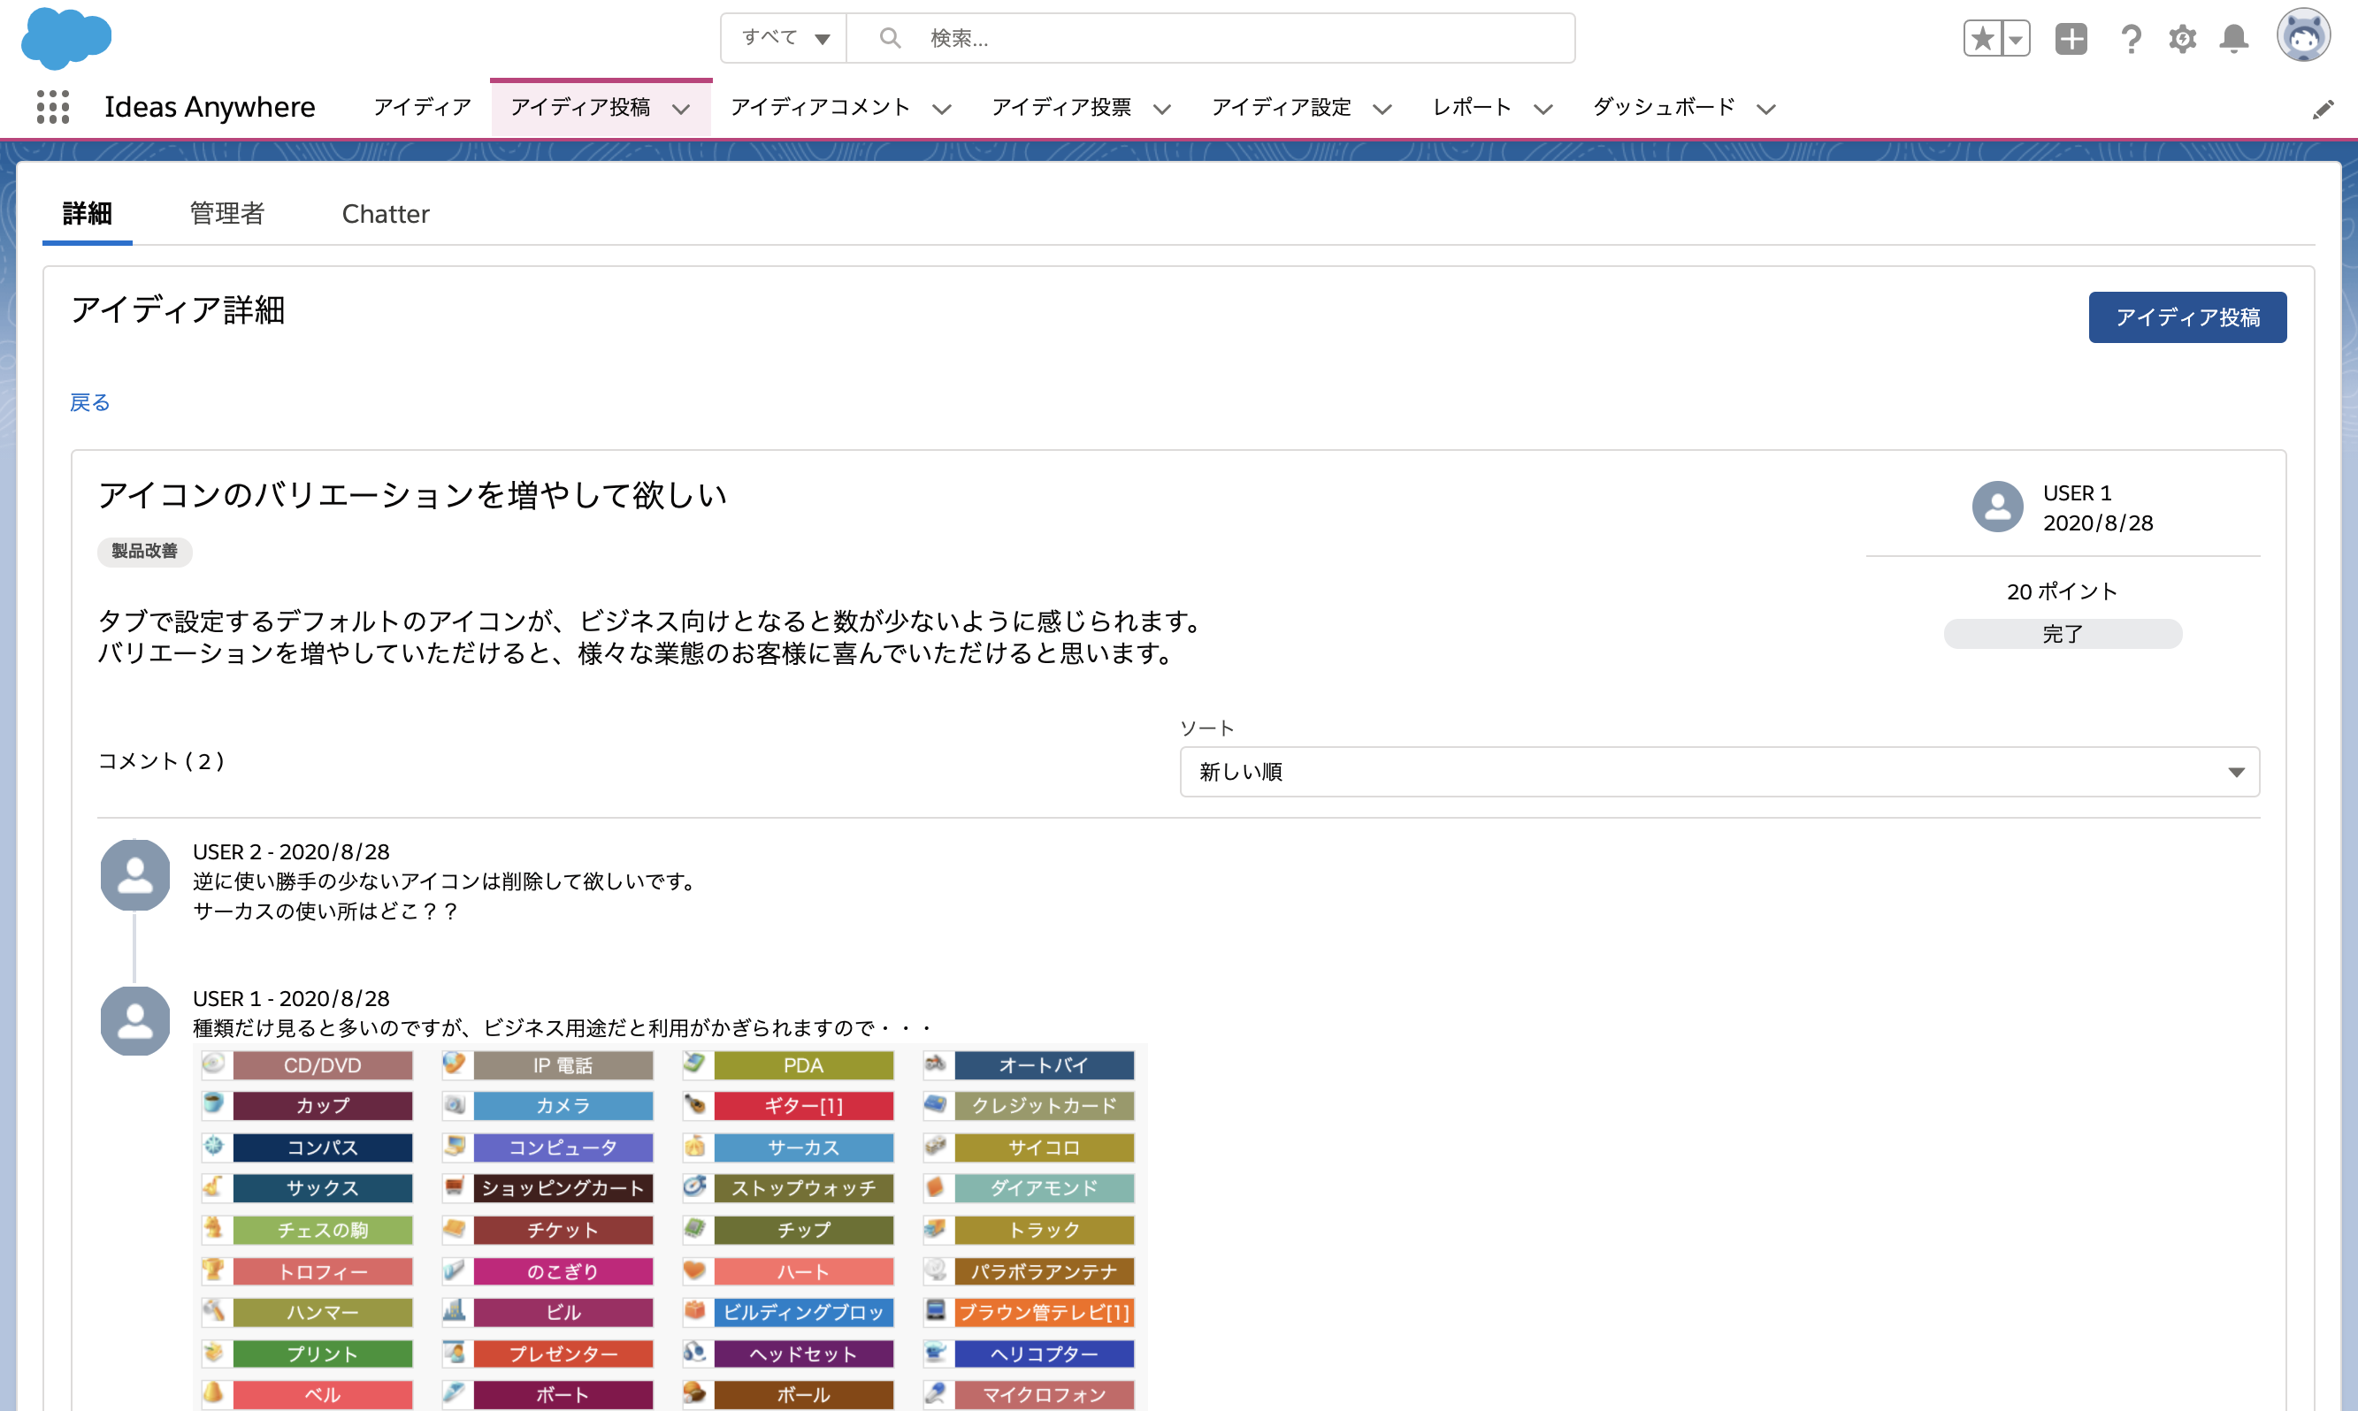Image resolution: width=2358 pixels, height=1411 pixels.
Task: Click the CD/DVD color label in image
Action: pos(323,1065)
